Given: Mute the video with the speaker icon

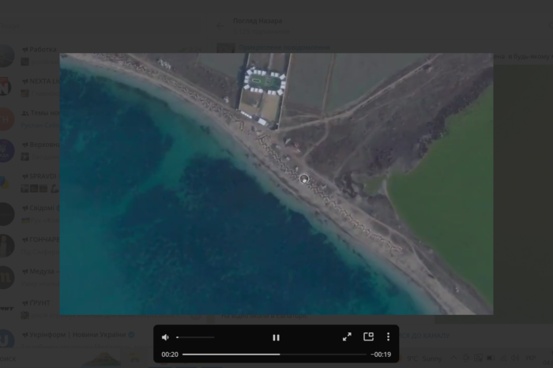Looking at the screenshot, I should [165, 337].
